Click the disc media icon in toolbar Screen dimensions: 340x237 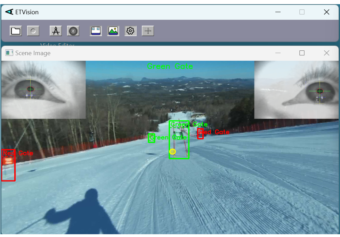tap(73, 31)
